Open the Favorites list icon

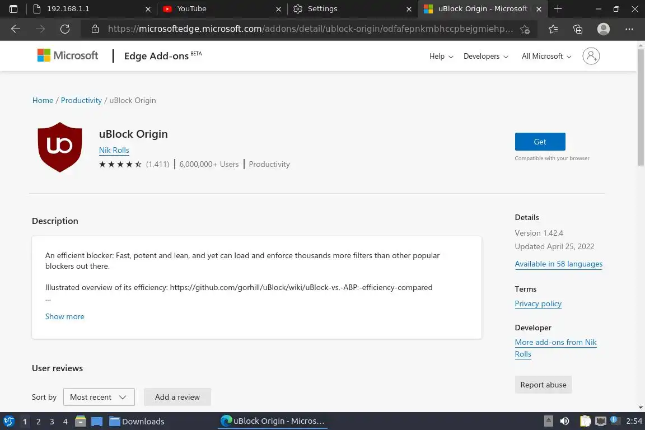(553, 29)
